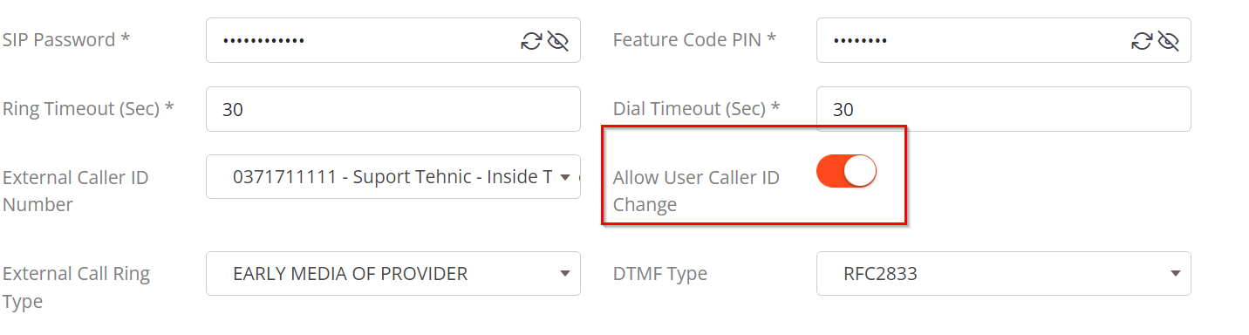Click the External Caller ID Number label
The image size is (1249, 335).
(x=76, y=191)
